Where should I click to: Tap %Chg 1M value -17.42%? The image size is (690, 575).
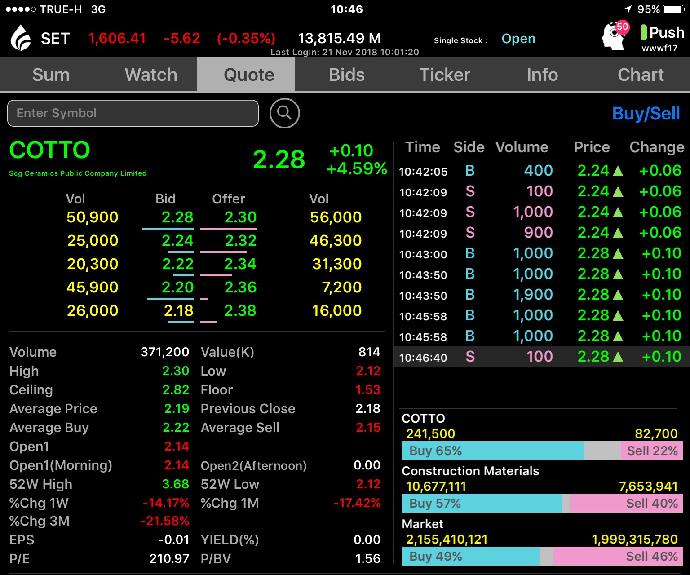click(357, 503)
